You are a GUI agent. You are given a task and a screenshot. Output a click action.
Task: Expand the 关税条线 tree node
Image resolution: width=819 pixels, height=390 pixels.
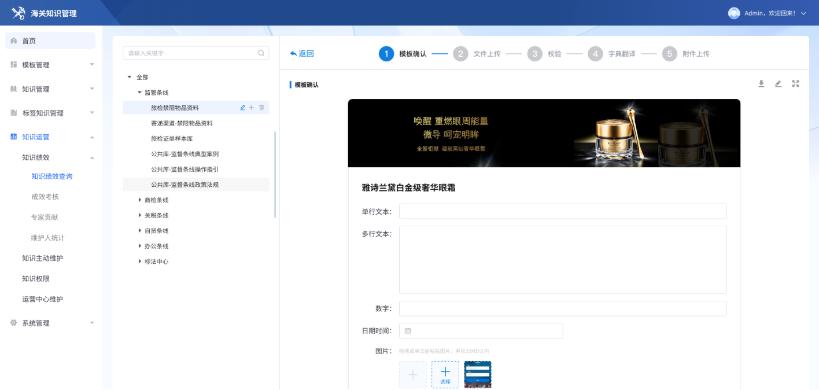(139, 215)
